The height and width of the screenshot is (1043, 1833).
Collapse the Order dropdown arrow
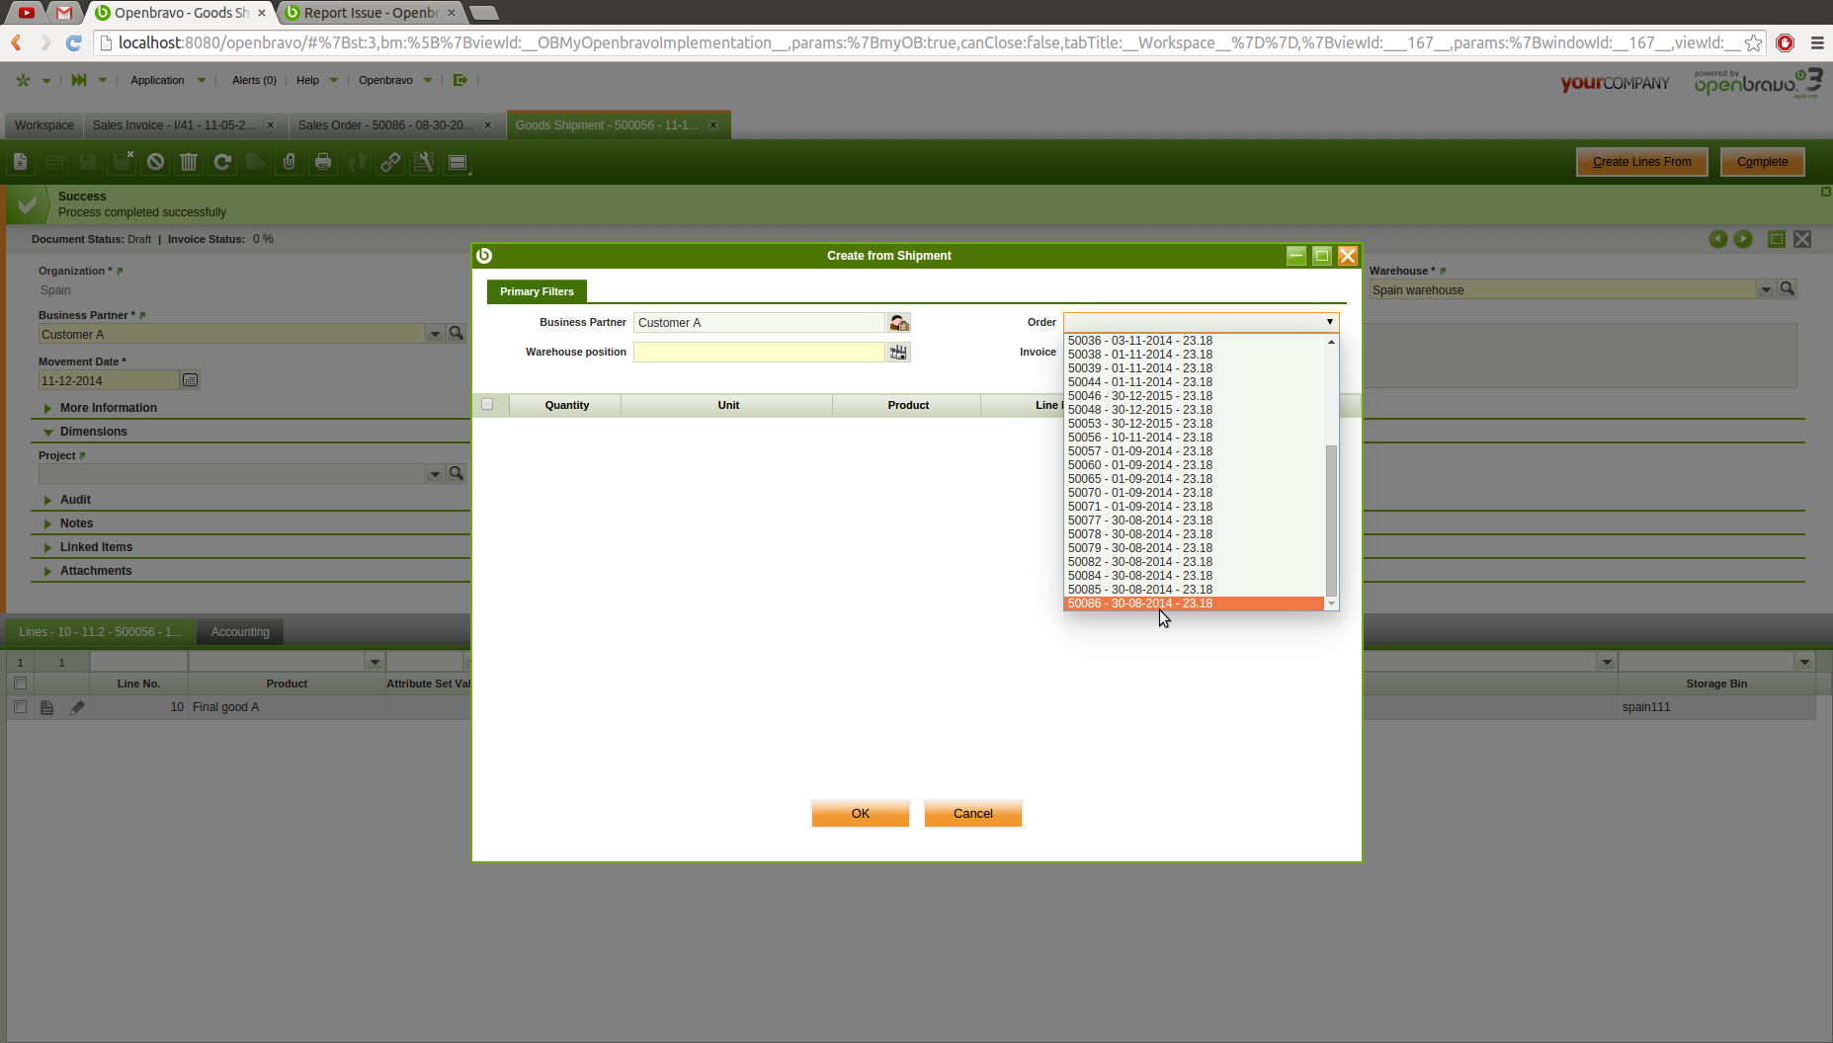1329,322
